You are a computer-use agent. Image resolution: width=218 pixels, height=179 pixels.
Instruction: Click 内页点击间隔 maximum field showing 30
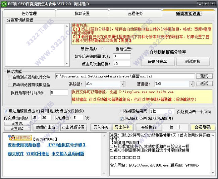(x=47, y=118)
